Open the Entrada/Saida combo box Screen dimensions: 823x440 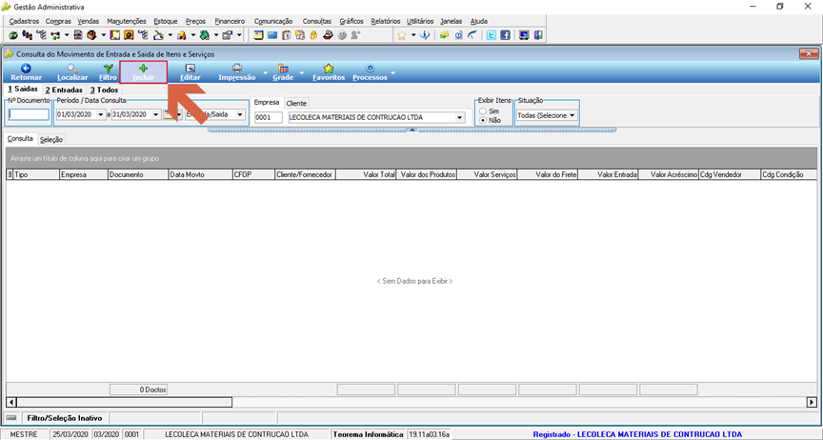click(x=215, y=114)
